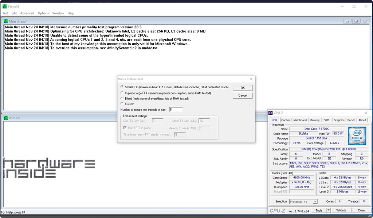Click the 16-way Level 3 associativity value

coord(362,192)
